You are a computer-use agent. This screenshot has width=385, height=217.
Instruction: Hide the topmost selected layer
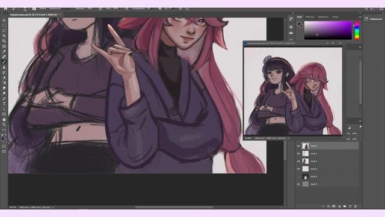tap(298, 146)
